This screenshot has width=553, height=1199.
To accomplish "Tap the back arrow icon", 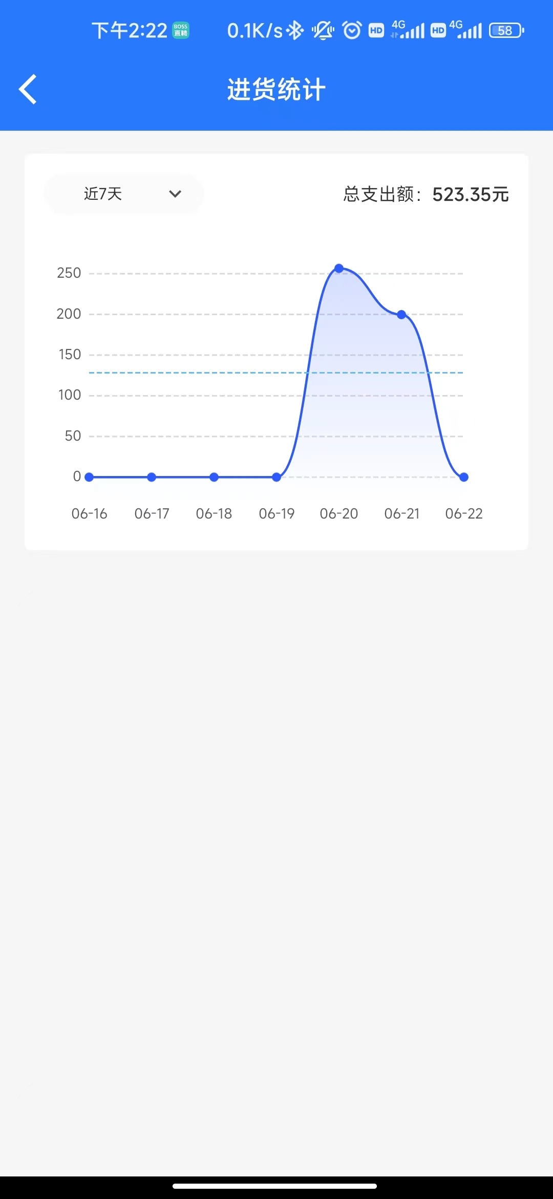I will click(28, 89).
